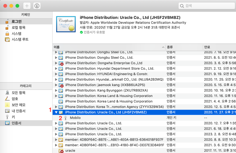Click the certificate icon for the NLU9A2B3WQ row

pyautogui.click(x=61, y=80)
